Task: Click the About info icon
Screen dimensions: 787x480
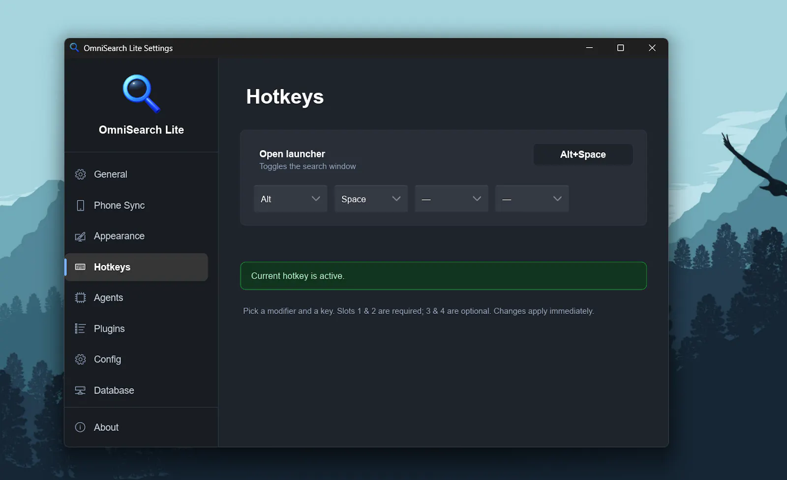Action: pos(80,427)
